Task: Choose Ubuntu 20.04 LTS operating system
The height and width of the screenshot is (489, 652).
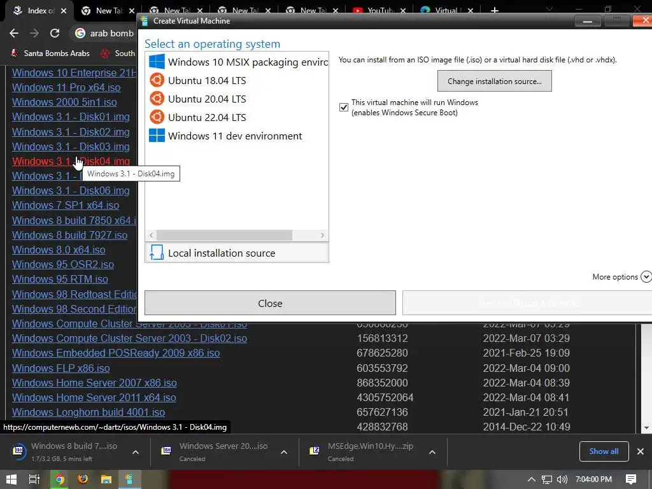Action: pos(237,99)
